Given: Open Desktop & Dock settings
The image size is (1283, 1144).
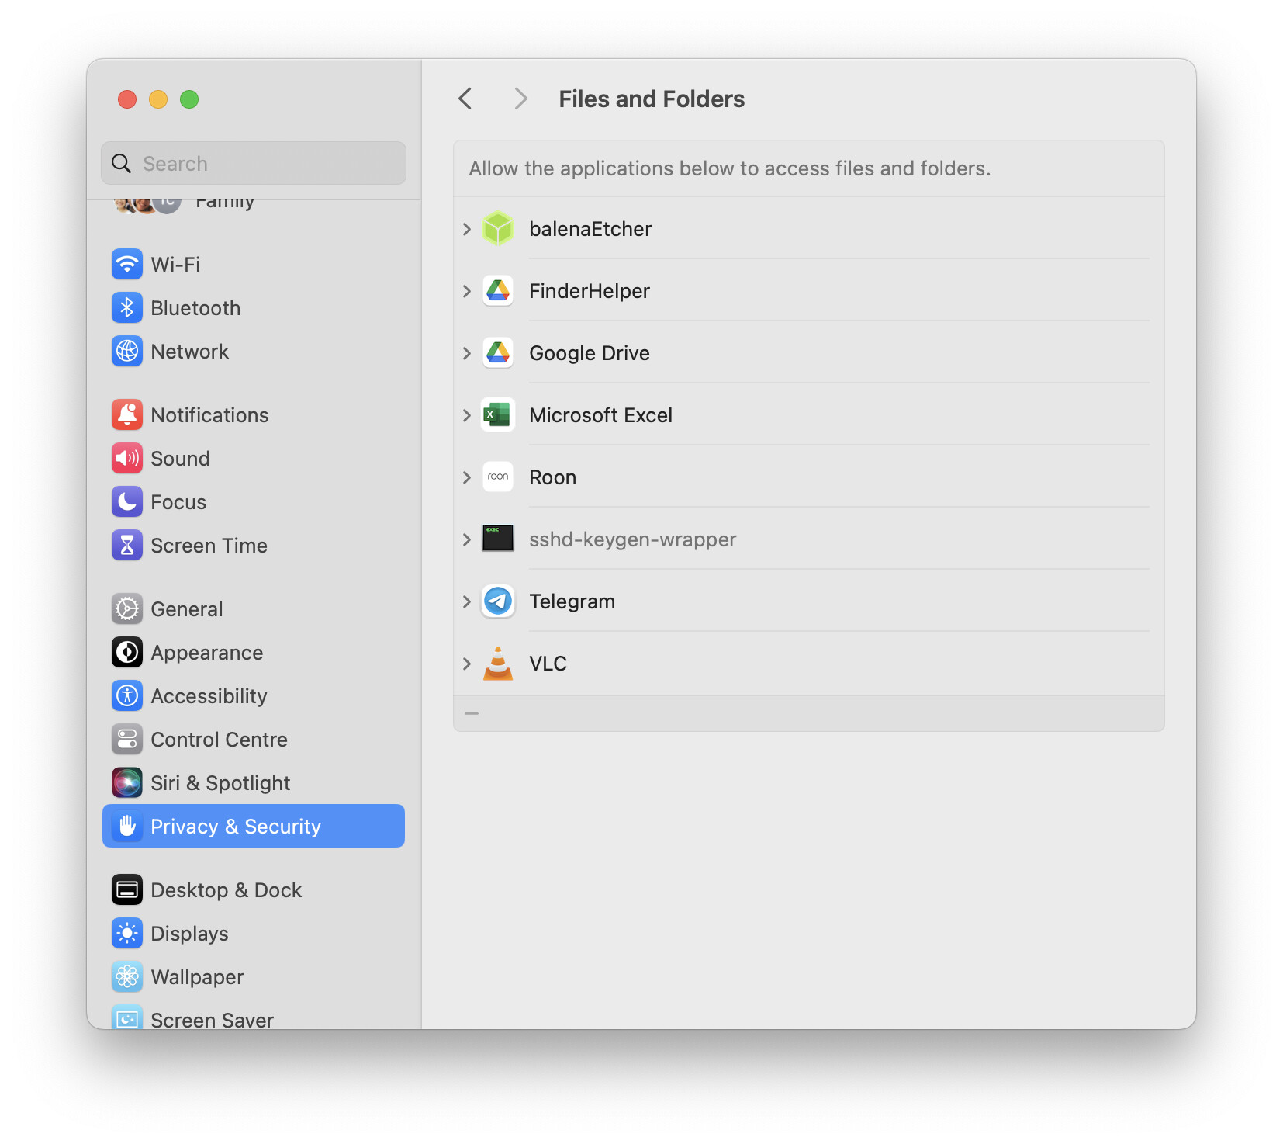Looking at the screenshot, I should (x=225, y=889).
